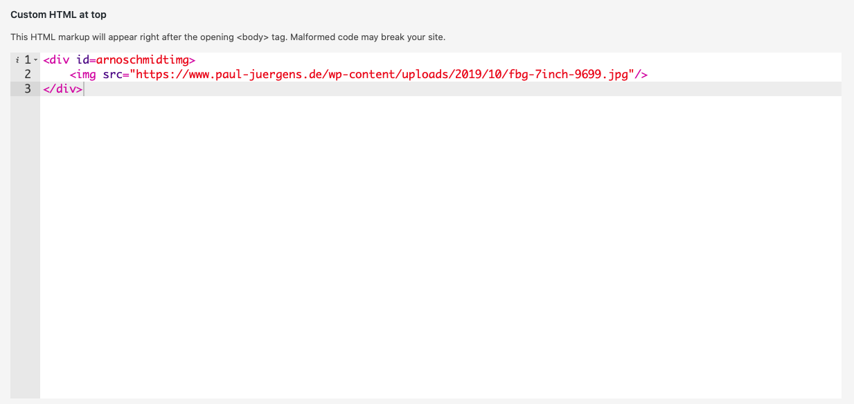Click the Custom HTML at top heading

tap(58, 15)
